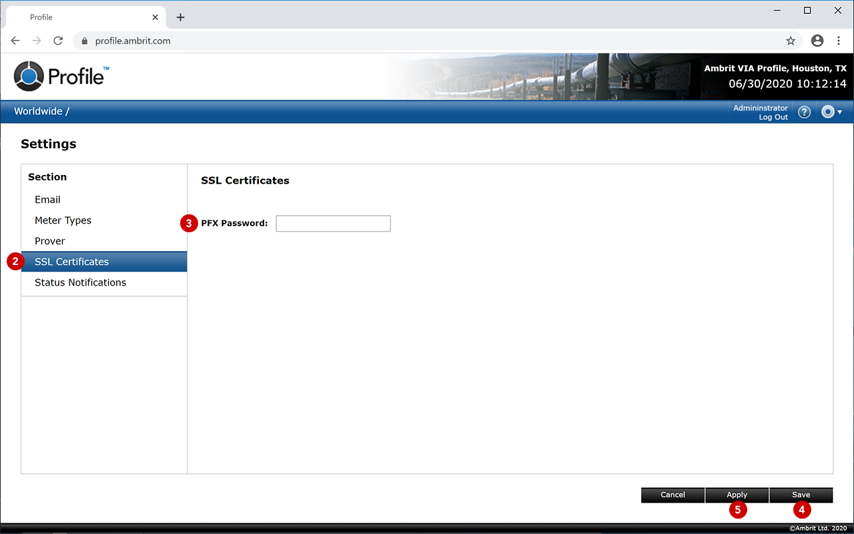Screen dimensions: 854x534
Task: Log out of the Administrator account
Action: 773,117
